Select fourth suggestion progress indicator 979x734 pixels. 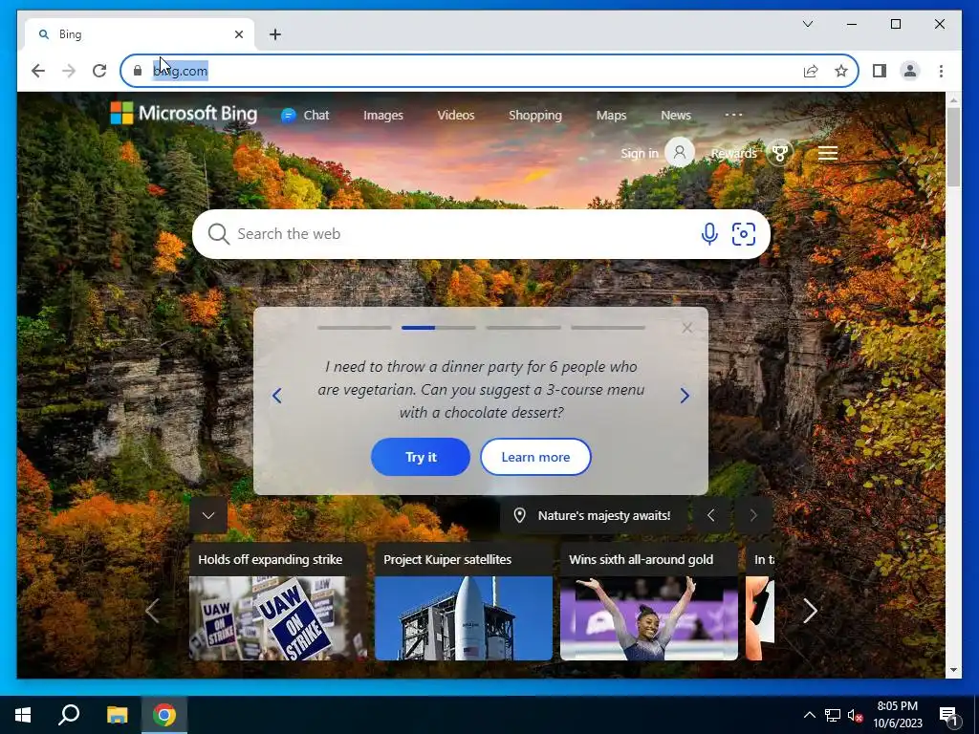coord(607,327)
